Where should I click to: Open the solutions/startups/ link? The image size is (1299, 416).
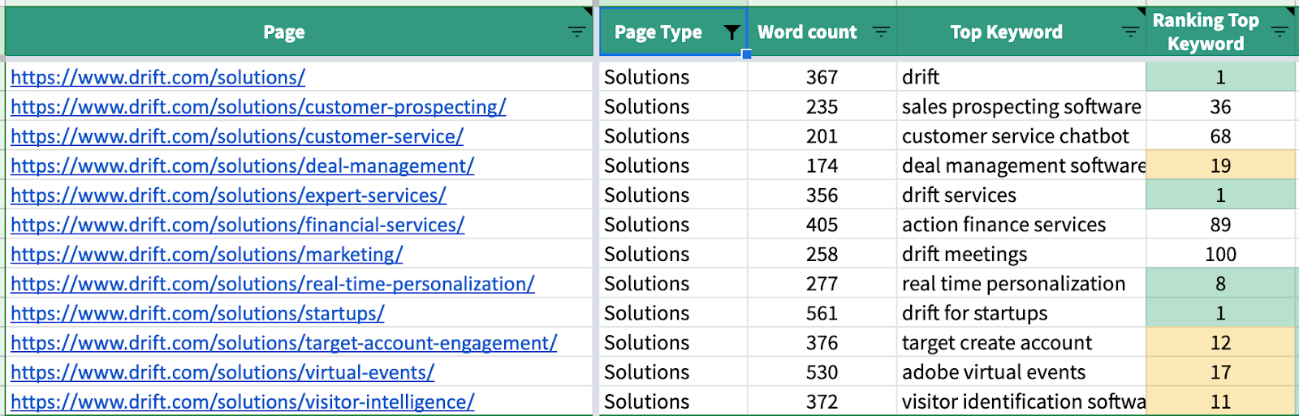pos(197,313)
